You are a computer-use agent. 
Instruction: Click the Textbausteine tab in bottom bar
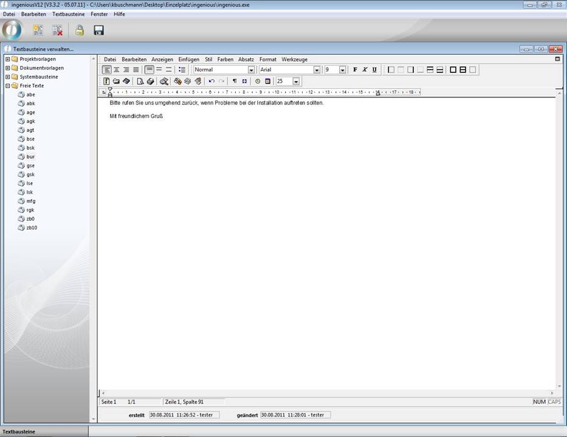pyautogui.click(x=19, y=432)
